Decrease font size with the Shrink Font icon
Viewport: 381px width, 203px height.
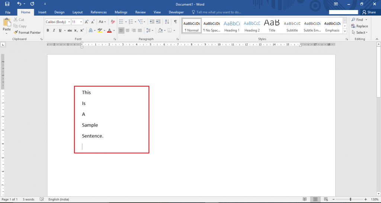tap(93, 22)
